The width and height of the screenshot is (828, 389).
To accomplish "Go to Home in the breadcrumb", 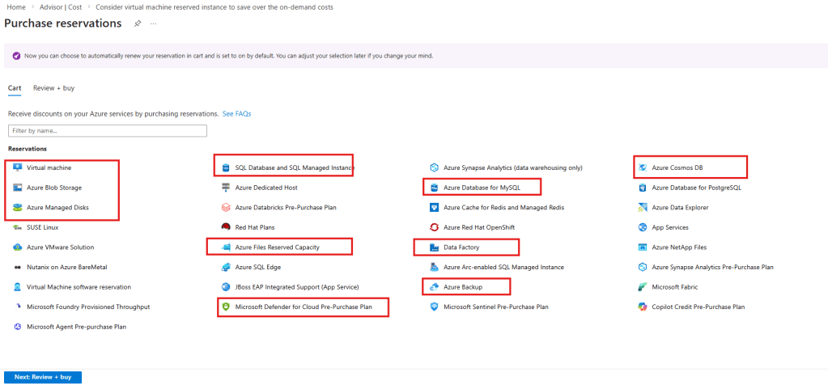I will (15, 6).
